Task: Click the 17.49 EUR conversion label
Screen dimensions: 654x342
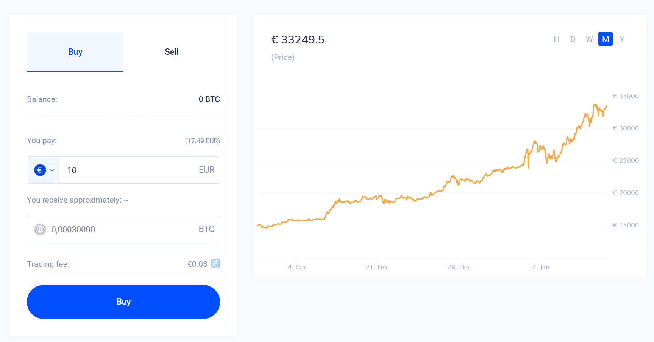Action: 202,141
